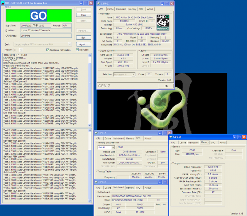
Task: Toggle the Additional notification checkbox
Action: point(47,50)
